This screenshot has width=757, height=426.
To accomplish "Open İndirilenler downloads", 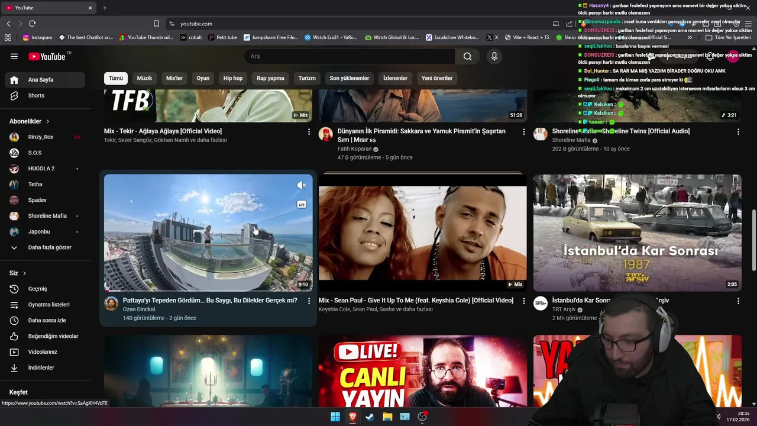I will (45, 367).
